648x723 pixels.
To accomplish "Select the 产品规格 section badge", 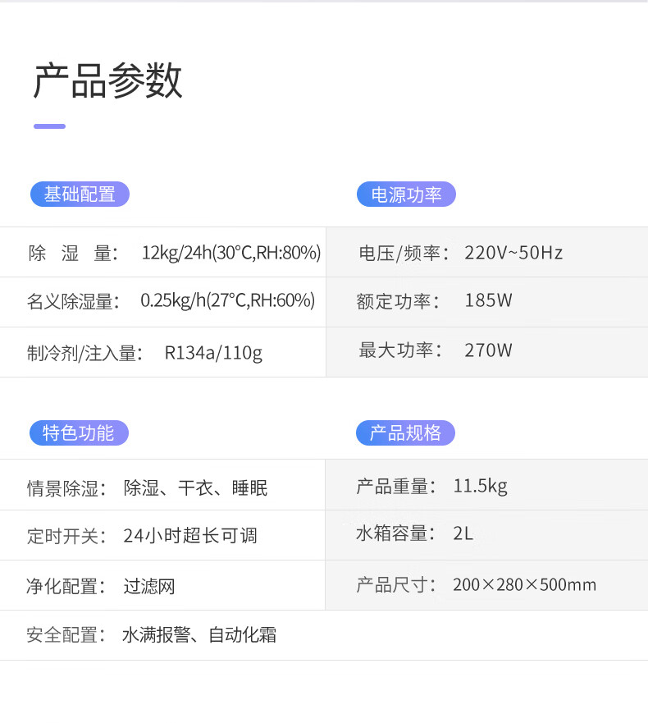I will point(405,432).
